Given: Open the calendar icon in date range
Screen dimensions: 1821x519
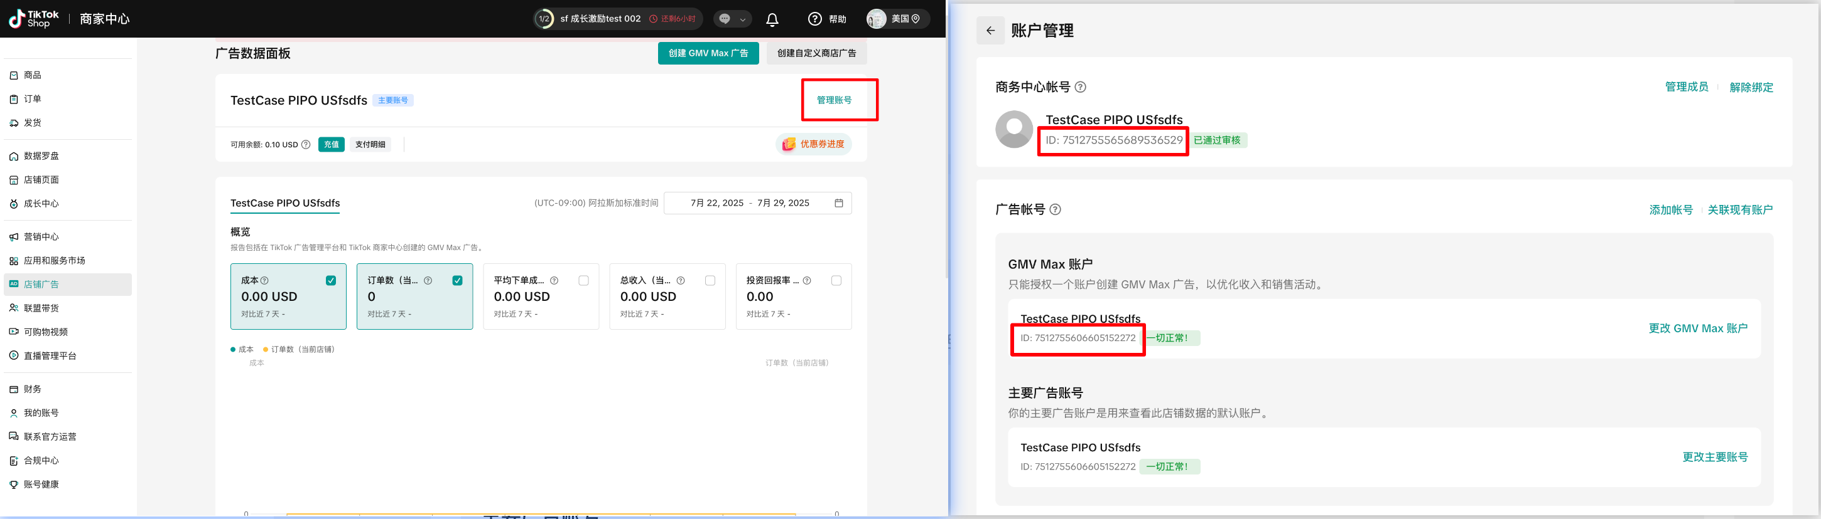Looking at the screenshot, I should 838,203.
